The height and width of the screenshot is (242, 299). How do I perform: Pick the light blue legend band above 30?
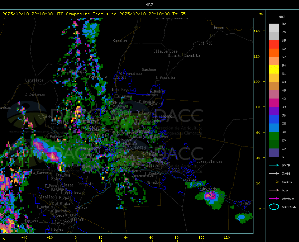(x=274, y=128)
